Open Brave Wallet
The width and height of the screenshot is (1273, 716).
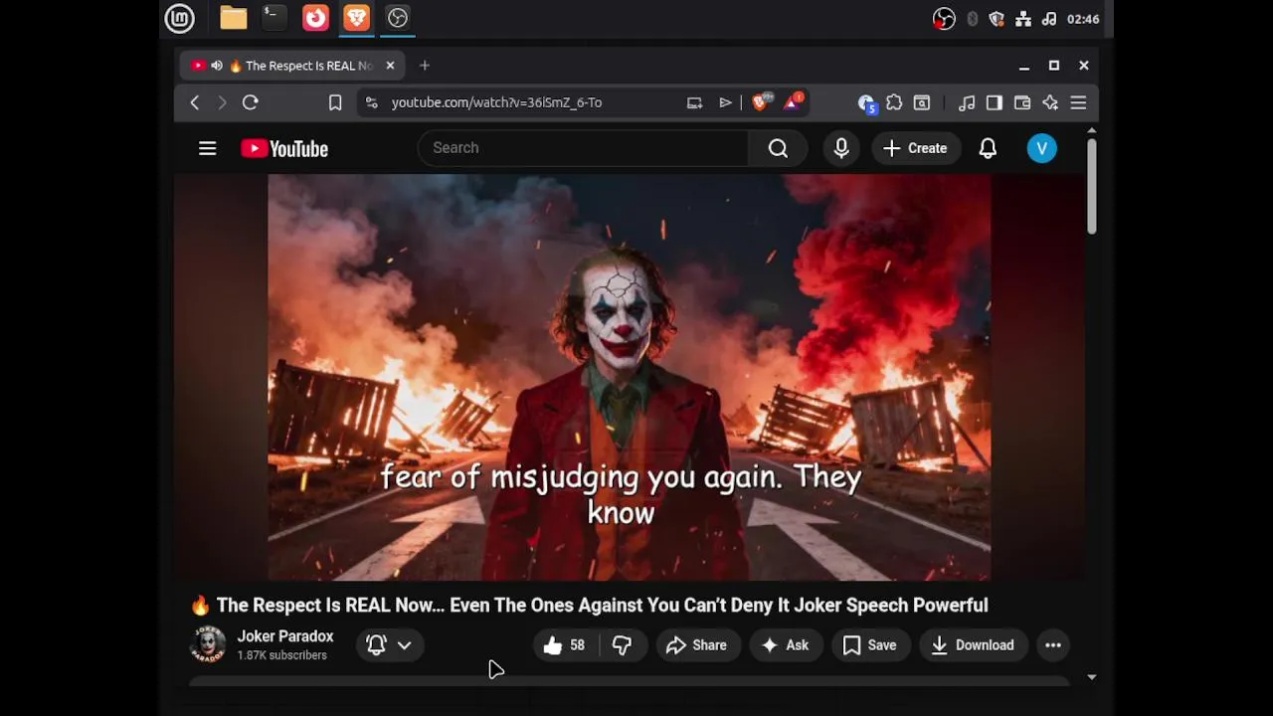(x=1021, y=102)
